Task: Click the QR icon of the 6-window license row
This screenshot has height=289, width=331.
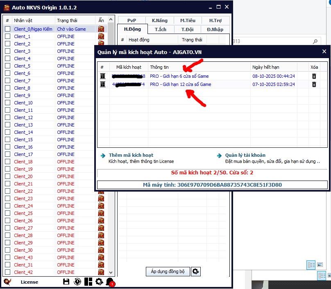Action: click(x=103, y=76)
